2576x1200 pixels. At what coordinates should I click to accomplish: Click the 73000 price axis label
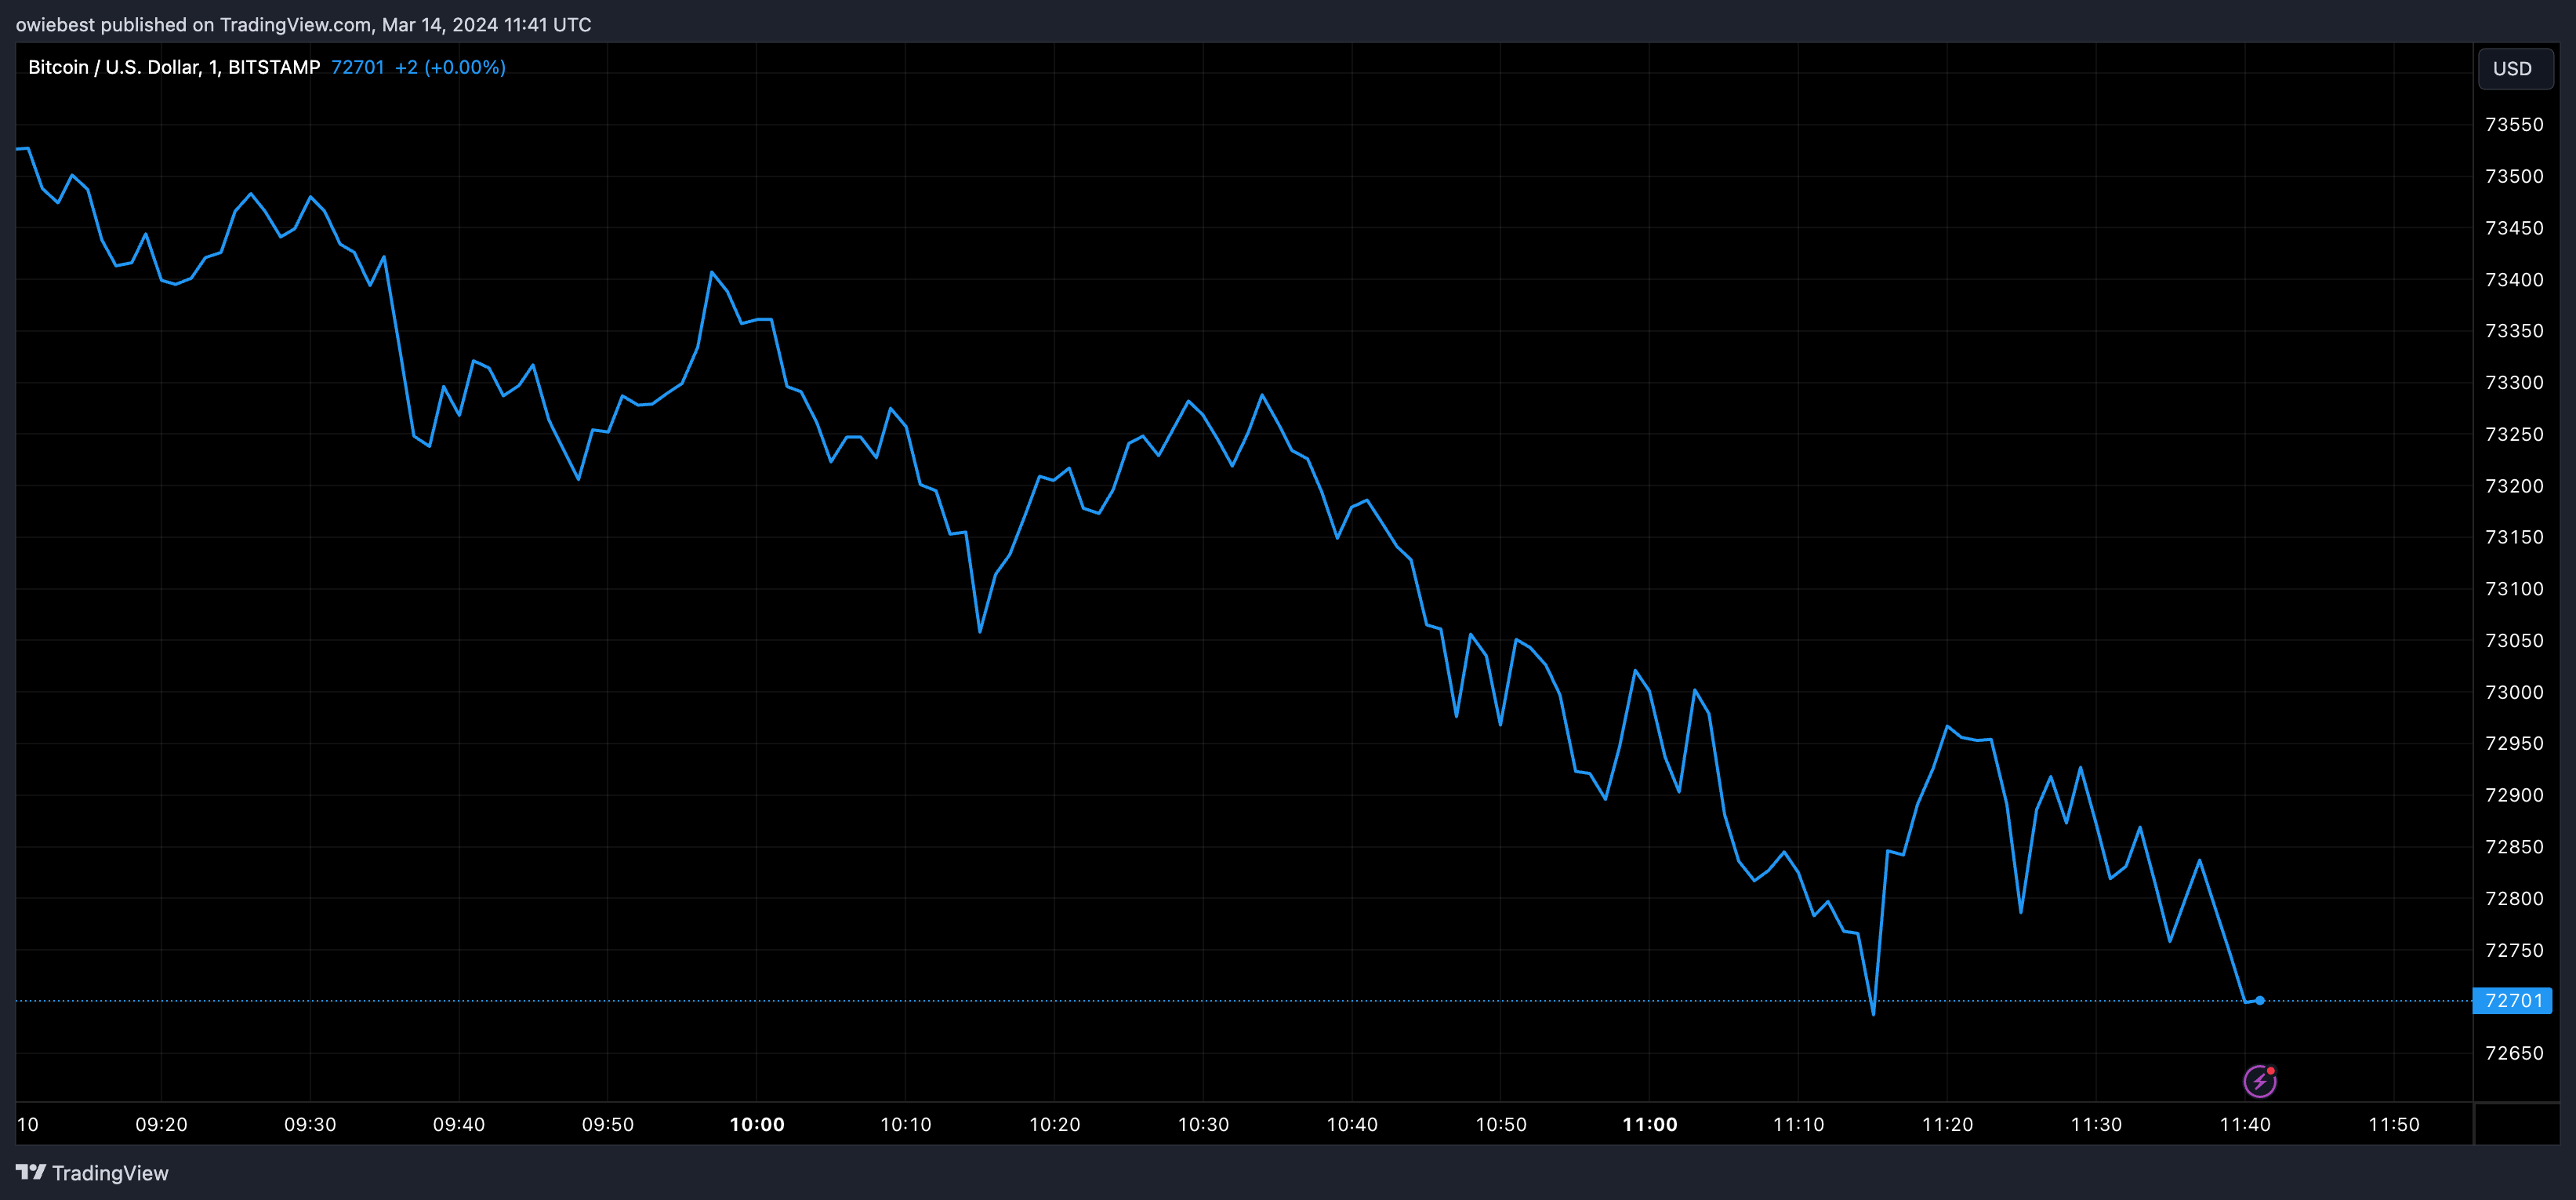[2514, 692]
